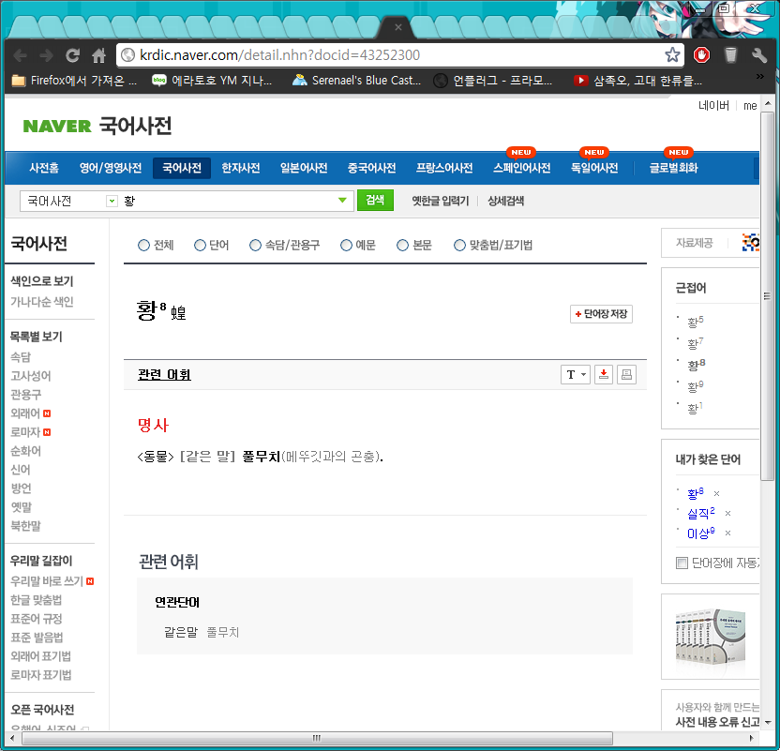Screen dimensions: 780x751
Task: Jump to the 관련 어휘 section anchor
Action: pos(164,374)
